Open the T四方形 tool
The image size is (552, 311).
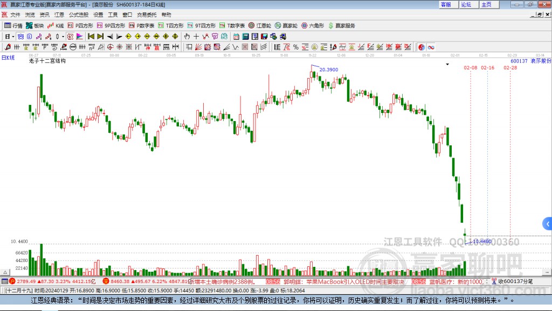pyautogui.click(x=171, y=26)
